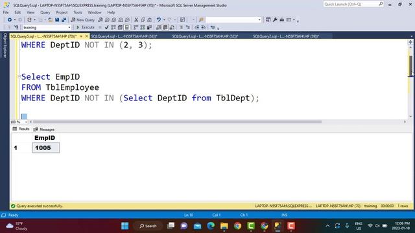
Task: Switch to the SQLQuery4.sql tab
Action: click(x=124, y=36)
